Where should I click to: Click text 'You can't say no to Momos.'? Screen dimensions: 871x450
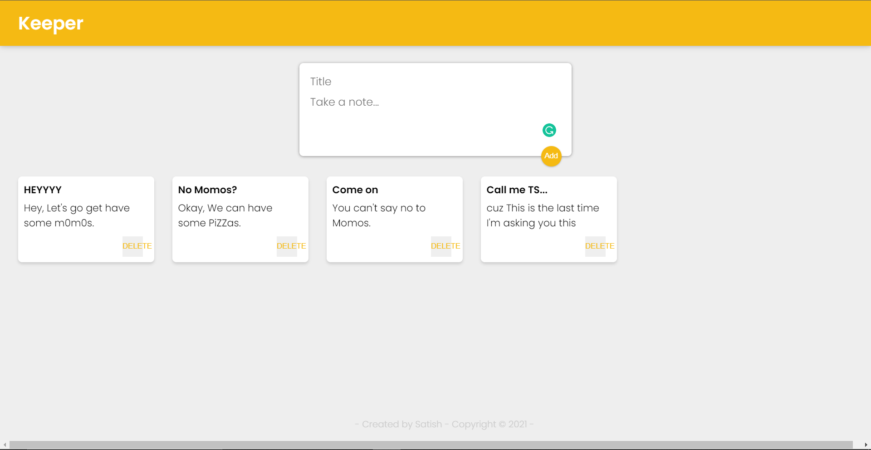[379, 215]
